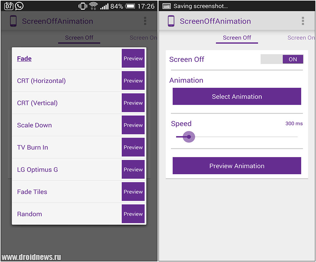Choose the TV Burn In animation
This screenshot has height=262, width=316.
click(x=66, y=147)
